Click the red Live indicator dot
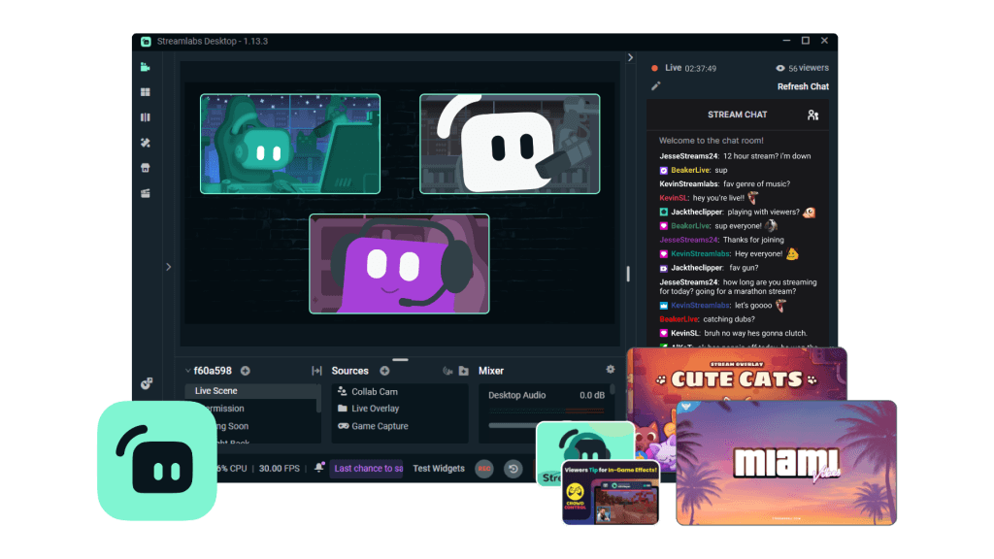The width and height of the screenshot is (994, 559). coord(655,68)
